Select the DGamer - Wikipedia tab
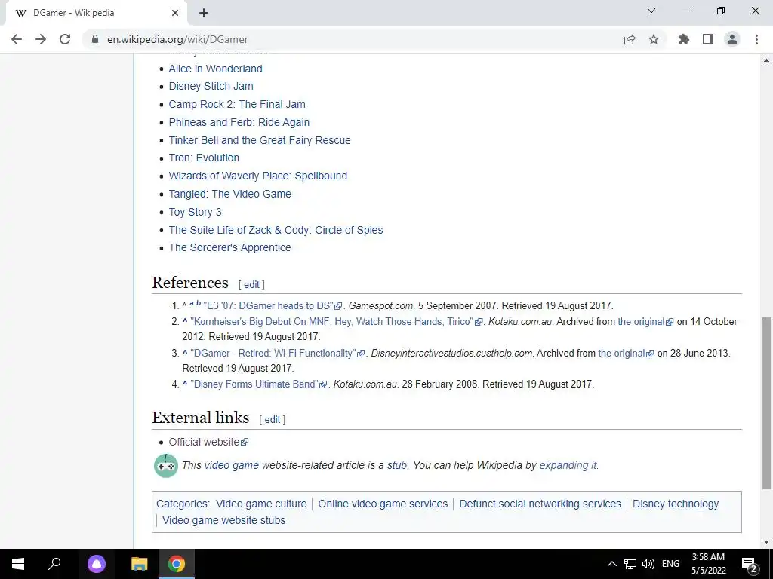The width and height of the screenshot is (773, 579). pos(96,13)
